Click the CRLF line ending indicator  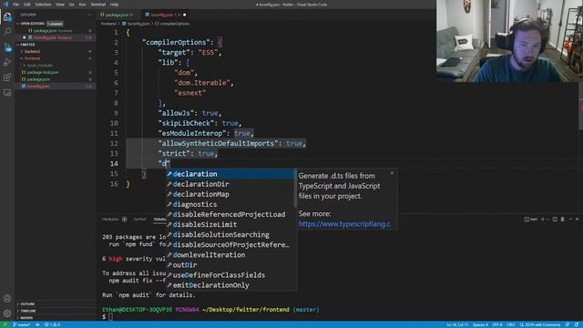tap(511, 324)
